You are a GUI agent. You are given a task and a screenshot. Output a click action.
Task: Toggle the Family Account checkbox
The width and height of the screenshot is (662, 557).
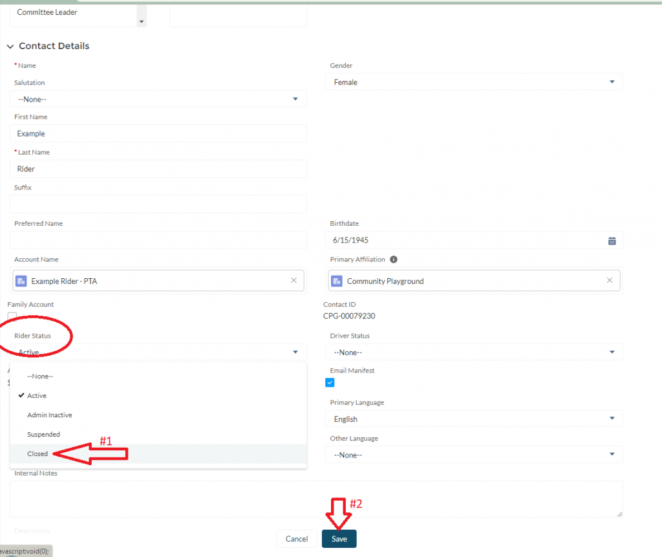tap(12, 316)
